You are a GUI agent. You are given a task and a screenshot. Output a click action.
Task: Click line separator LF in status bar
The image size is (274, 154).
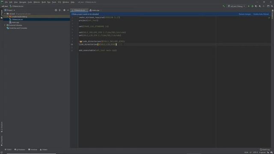pyautogui.click(x=250, y=152)
